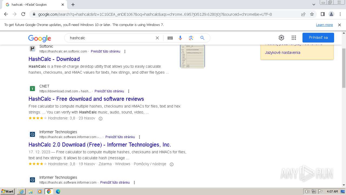The width and height of the screenshot is (346, 195).
Task: Start voice search microphone
Action: 180,38
